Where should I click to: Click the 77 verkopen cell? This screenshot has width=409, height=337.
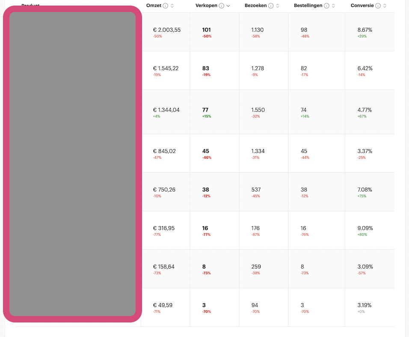click(x=205, y=110)
